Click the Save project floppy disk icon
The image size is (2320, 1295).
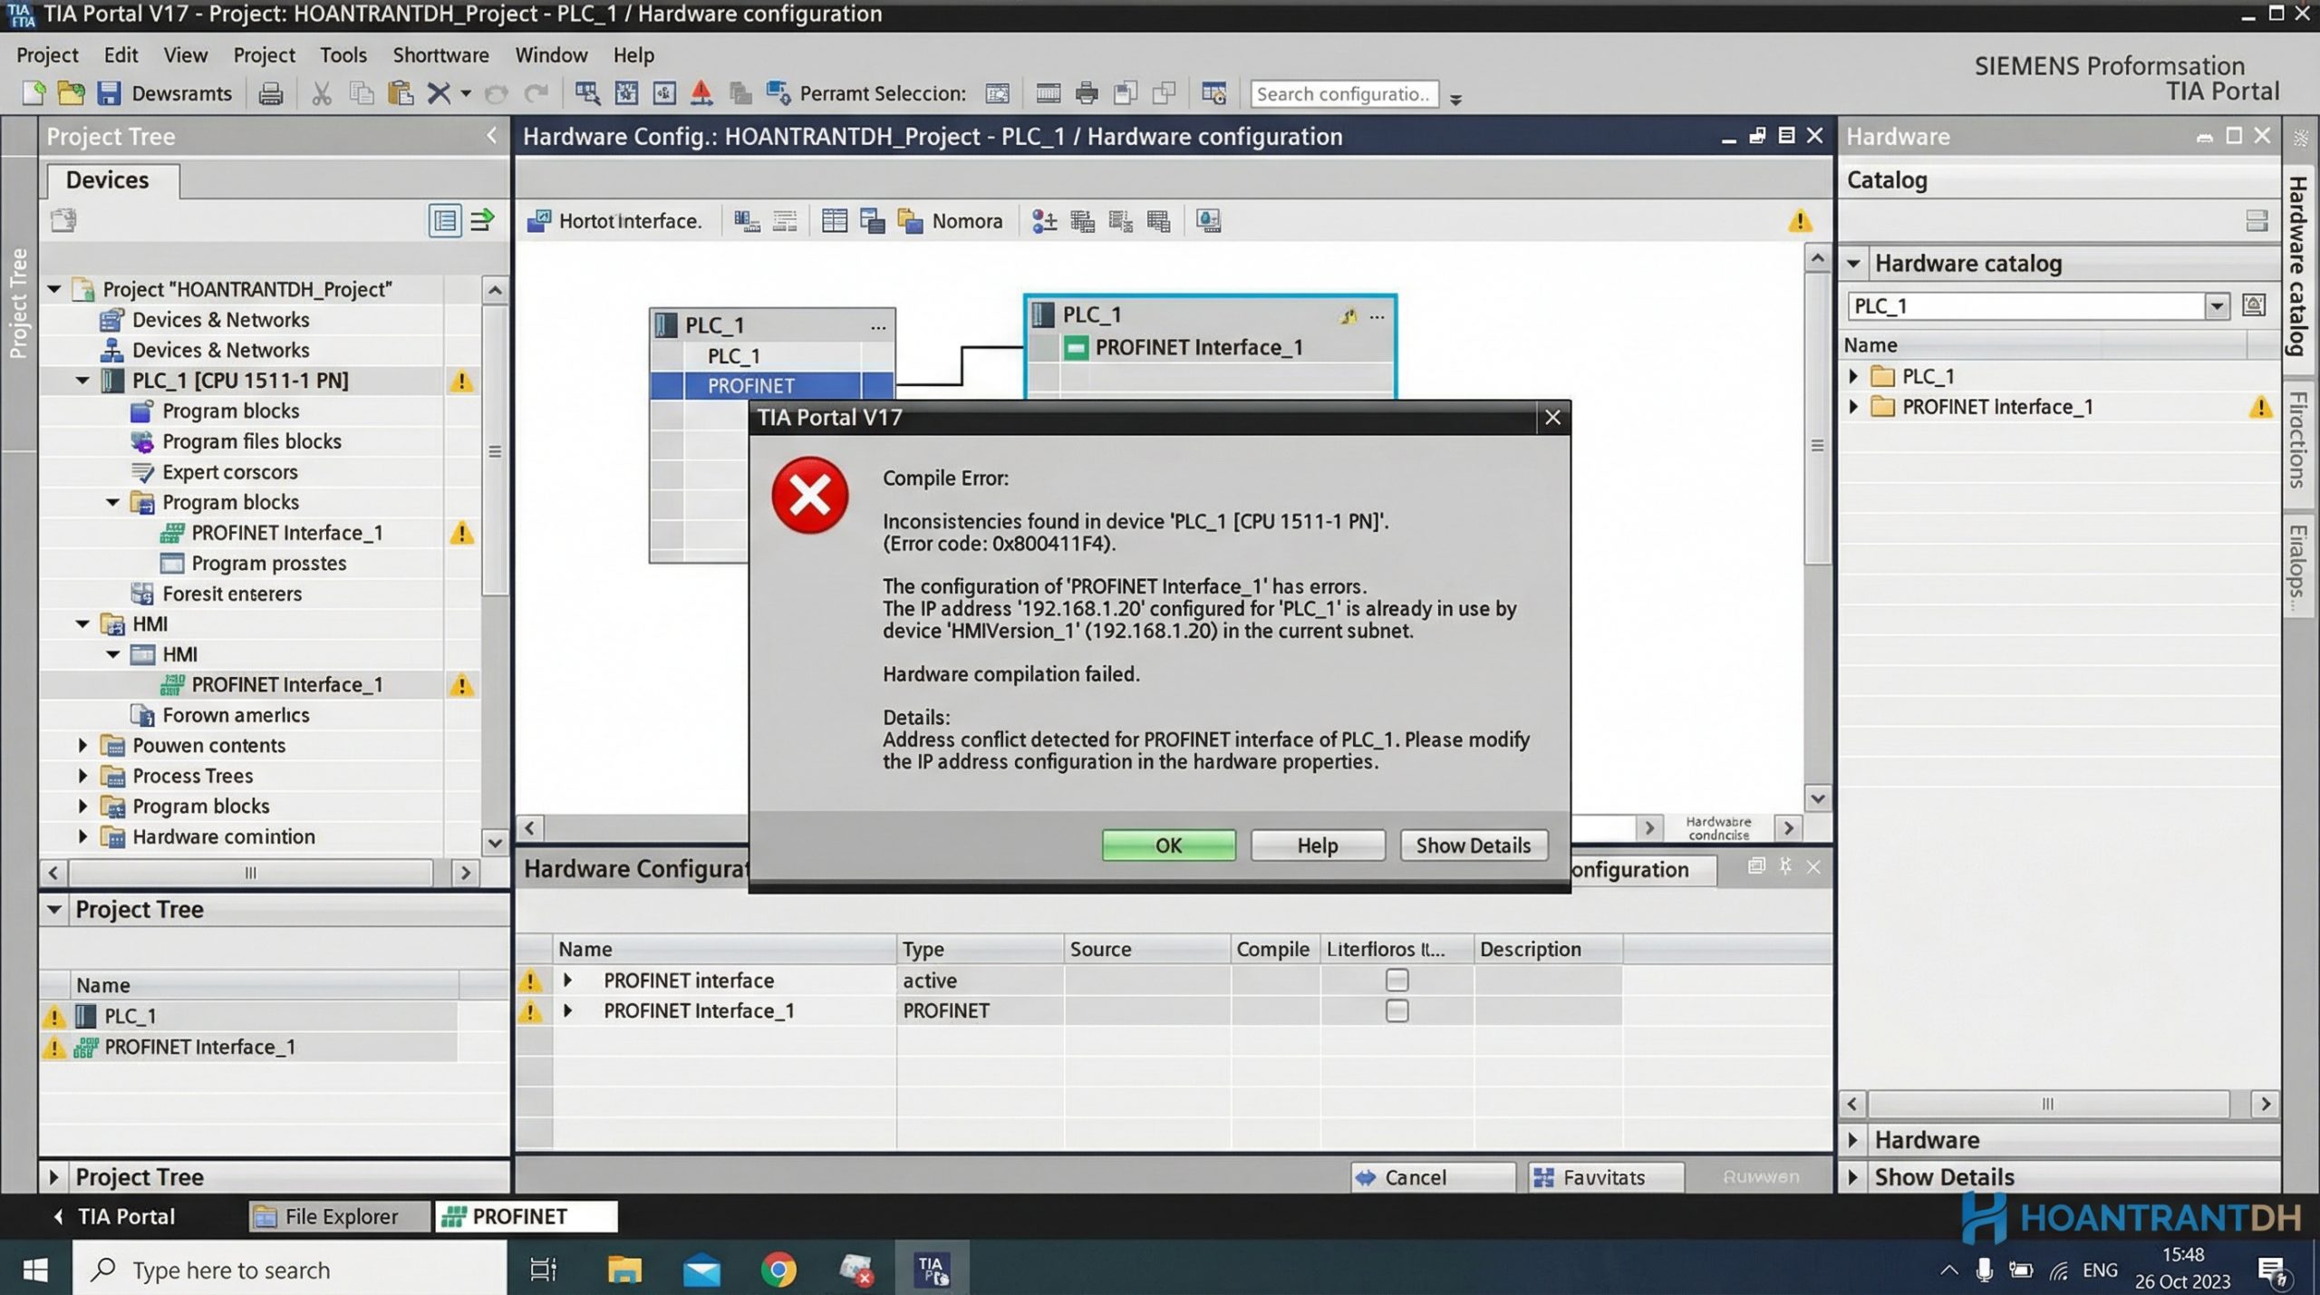pyautogui.click(x=109, y=93)
